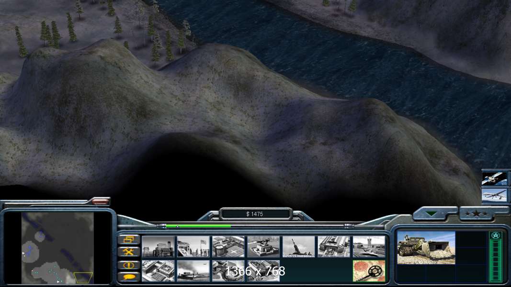Activate the Clear Mines detector command
The image size is (511, 287).
pyautogui.click(x=369, y=271)
